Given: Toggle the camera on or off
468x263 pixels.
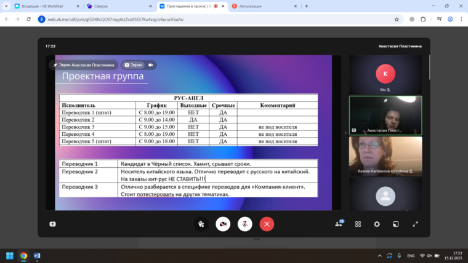Looking at the screenshot, I should click(222, 224).
